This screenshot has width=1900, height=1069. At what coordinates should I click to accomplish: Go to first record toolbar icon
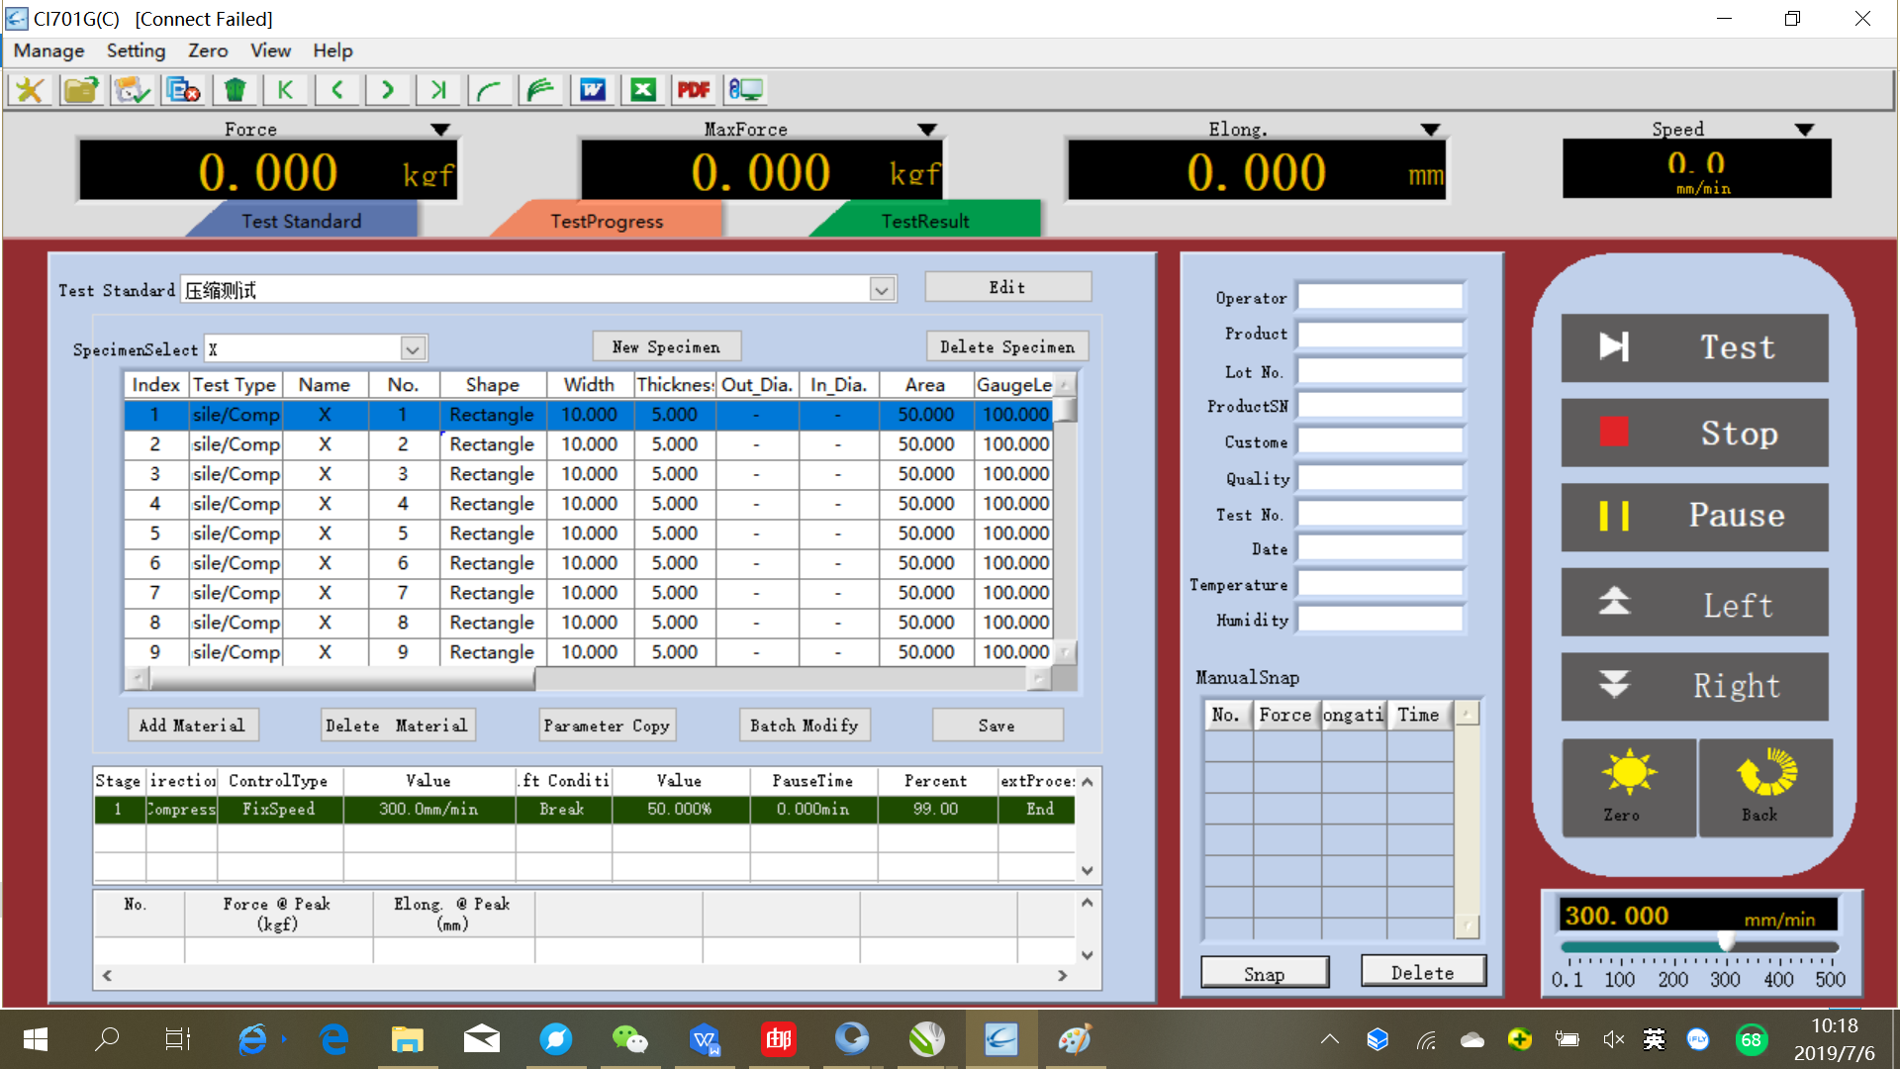point(285,90)
